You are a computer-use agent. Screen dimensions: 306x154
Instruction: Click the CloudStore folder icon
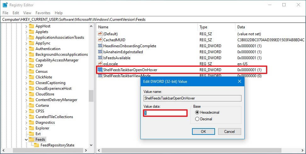click(x=31, y=94)
